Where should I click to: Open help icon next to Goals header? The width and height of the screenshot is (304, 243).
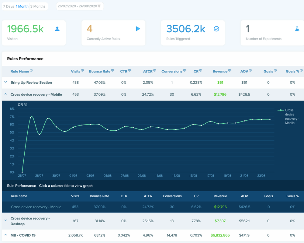click(x=275, y=70)
